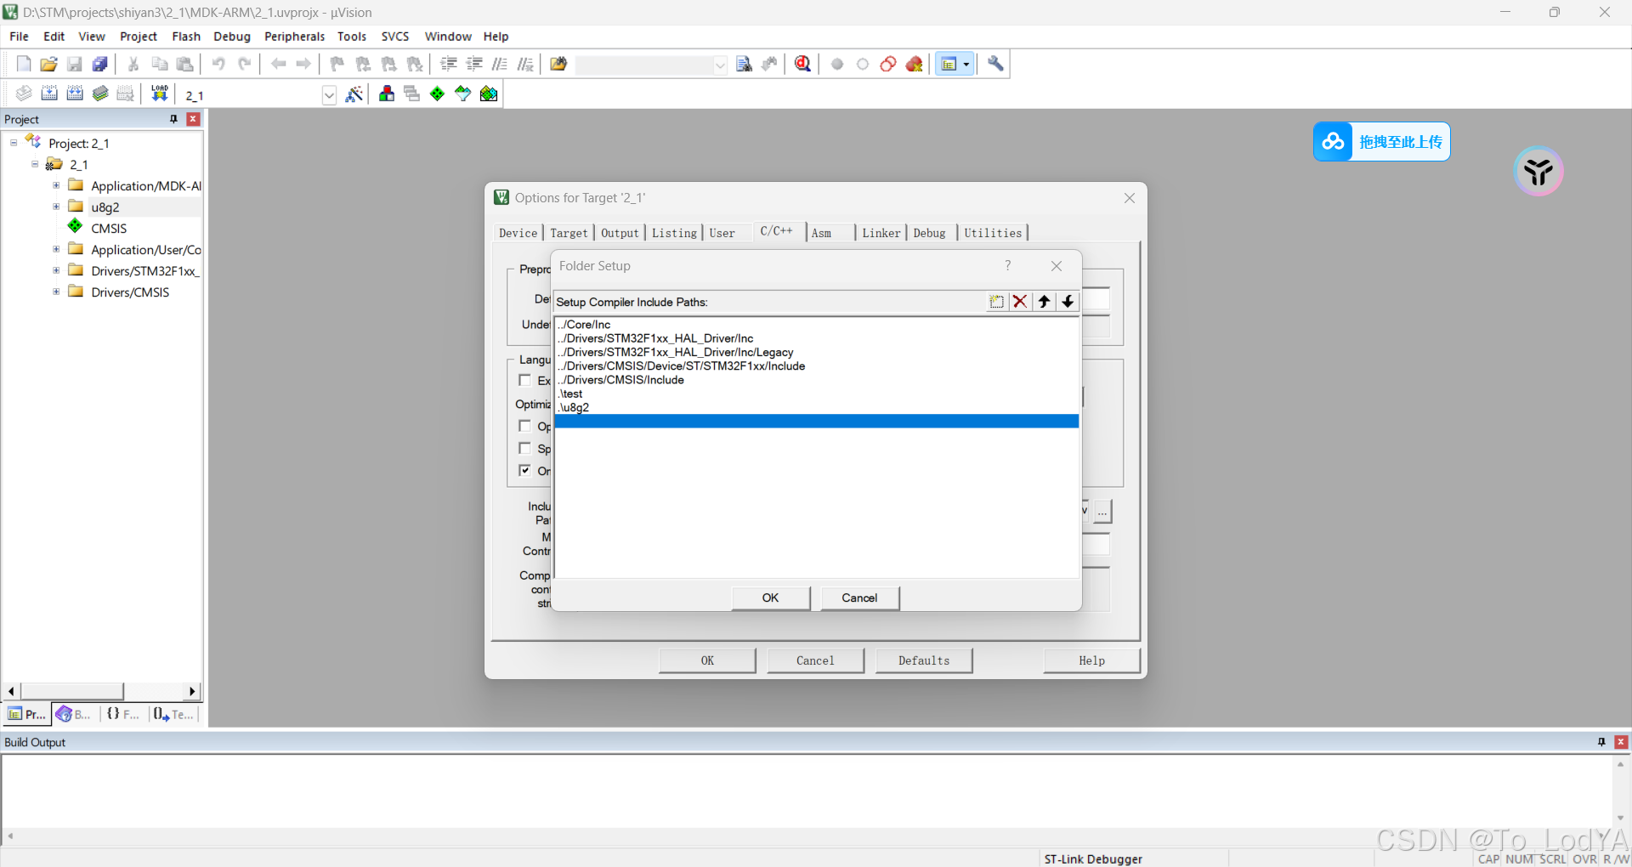Screen dimensions: 1632x867
Task: Expand the Drivers/STM32F1xx folder
Action: coord(56,270)
